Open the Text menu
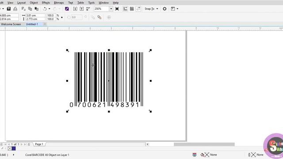 (x=71, y=3)
